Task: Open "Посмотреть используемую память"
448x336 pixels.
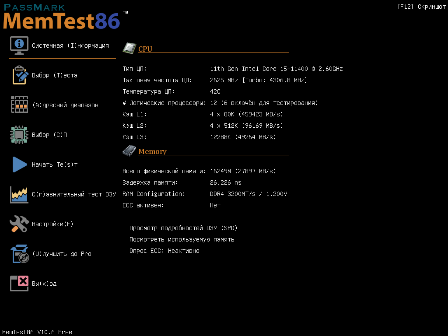Action: tap(182, 239)
